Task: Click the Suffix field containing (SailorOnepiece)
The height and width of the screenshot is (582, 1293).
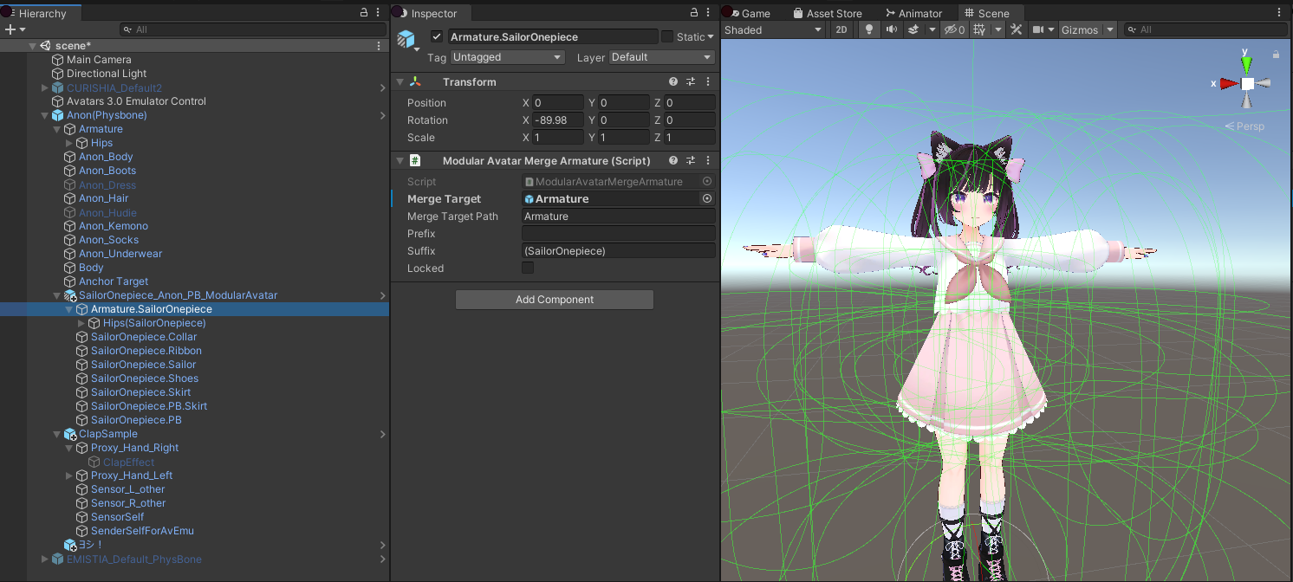Action: click(x=619, y=250)
